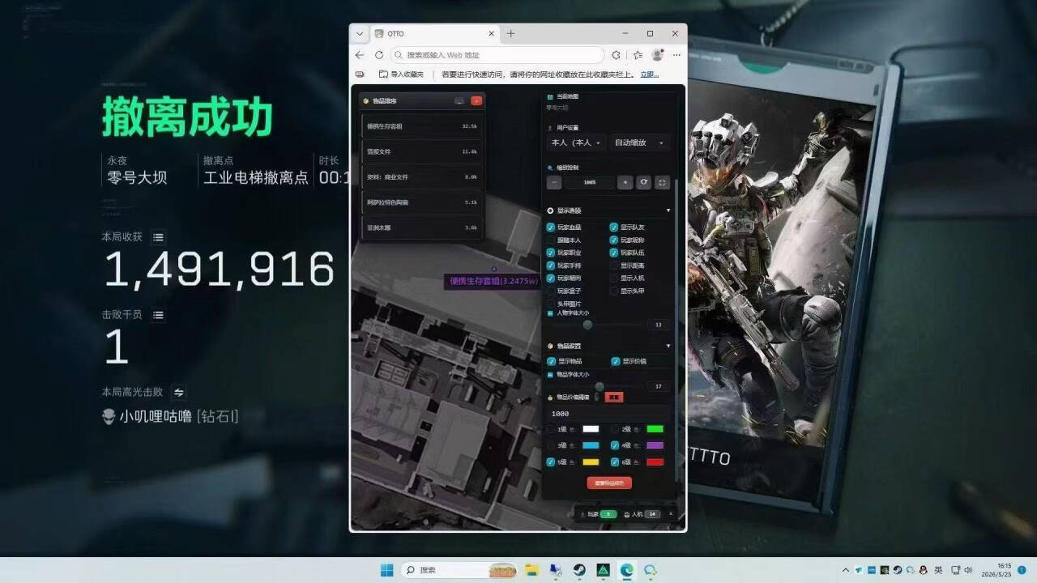The image size is (1037, 583).
Task: Toggle 玩家血量 checkbox
Action: click(551, 228)
